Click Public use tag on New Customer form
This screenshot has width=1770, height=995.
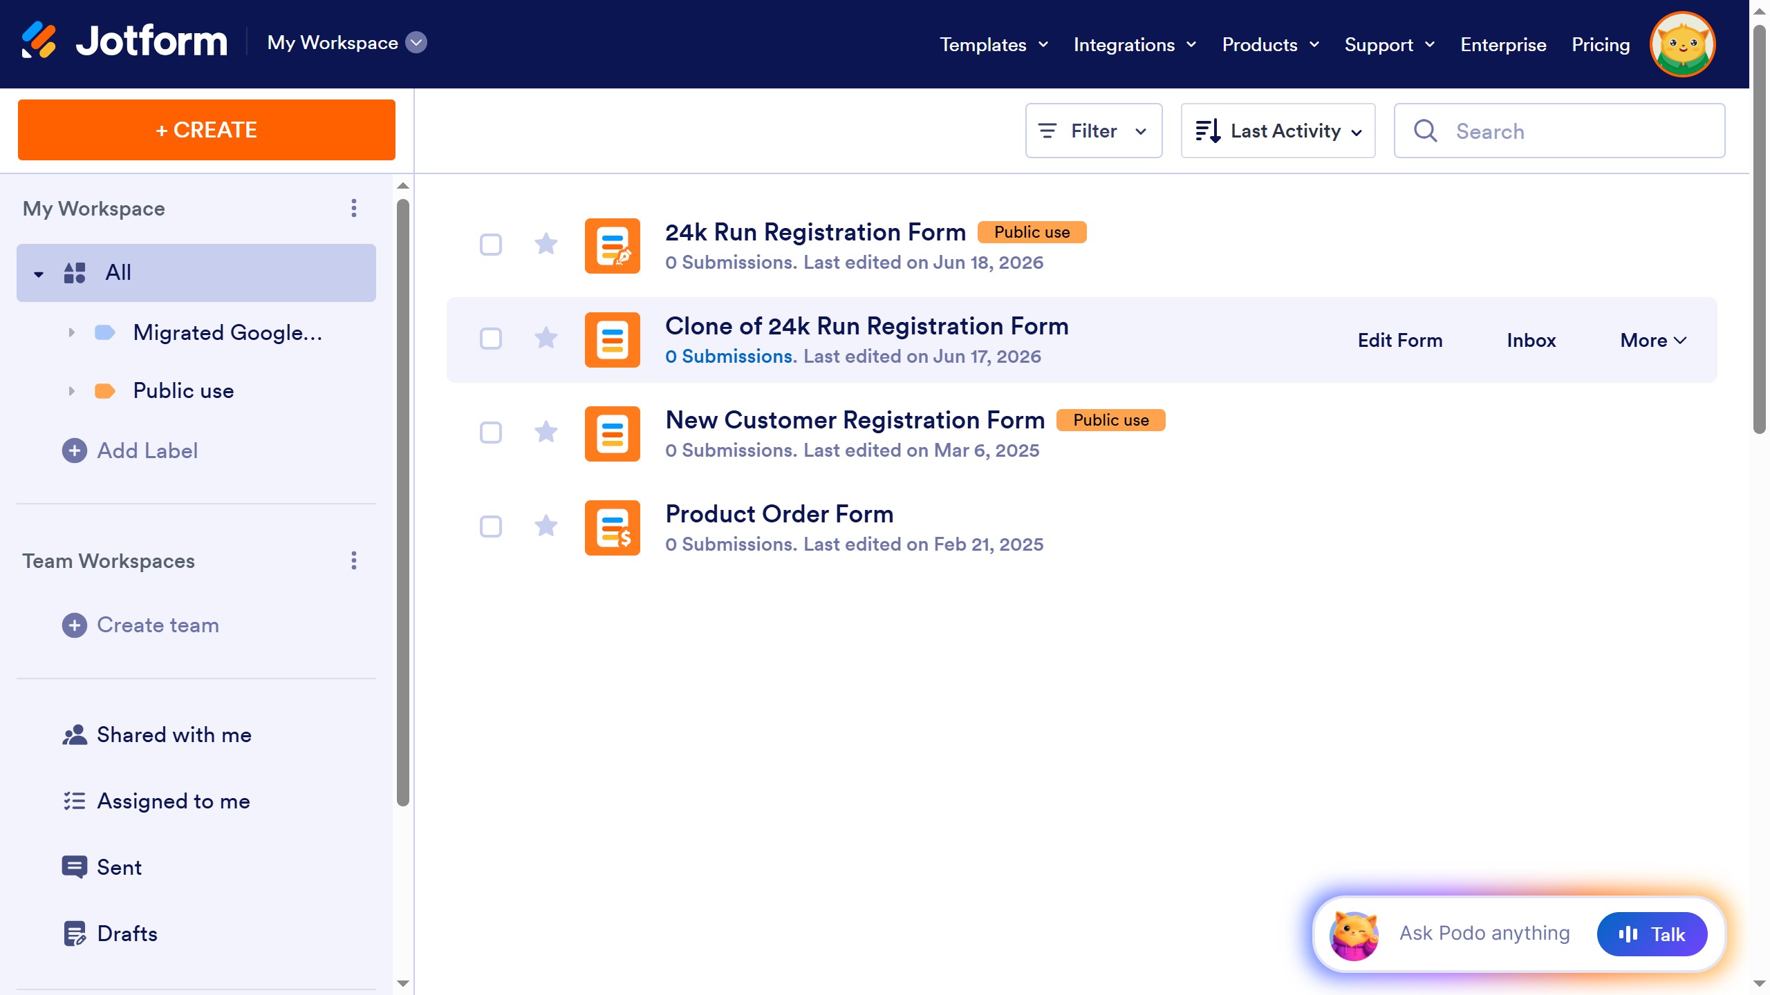tap(1110, 420)
